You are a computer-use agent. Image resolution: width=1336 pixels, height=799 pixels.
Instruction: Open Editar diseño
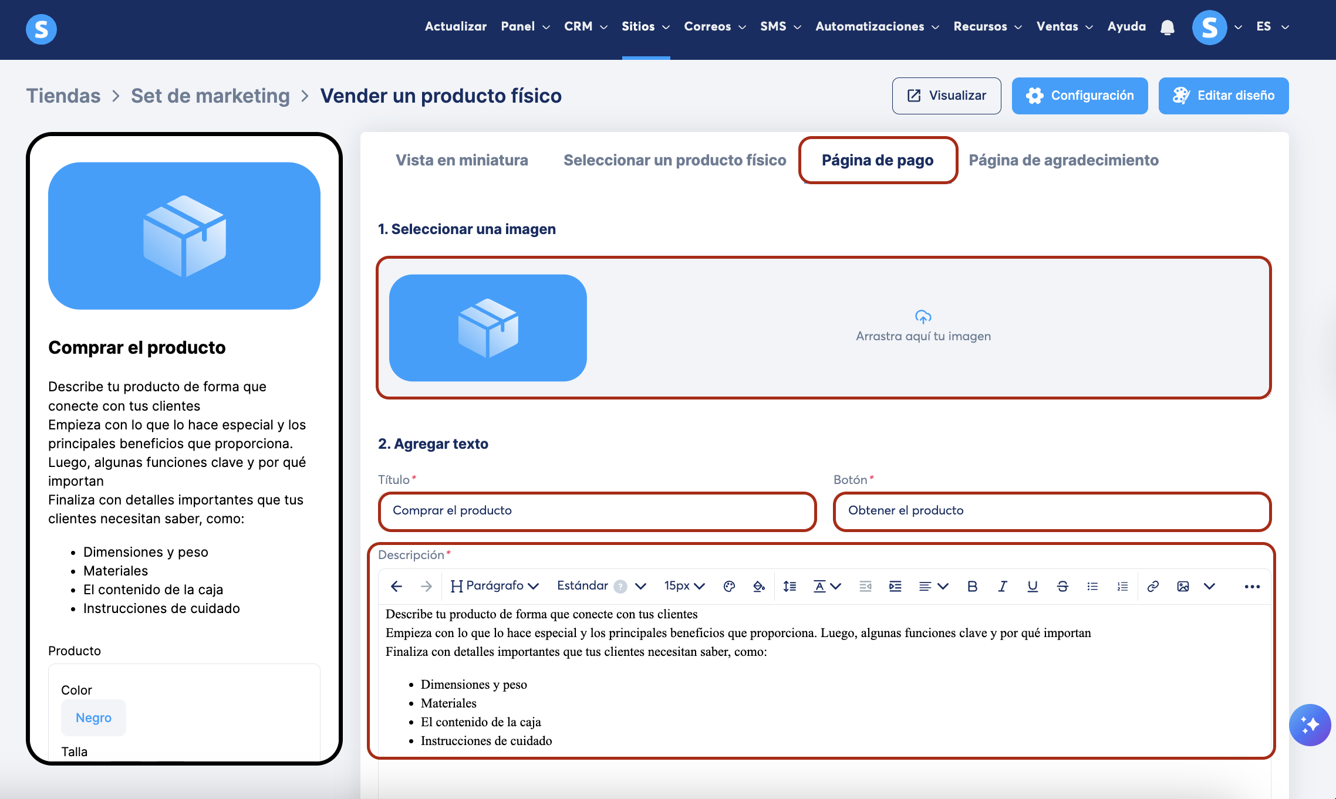click(x=1223, y=96)
